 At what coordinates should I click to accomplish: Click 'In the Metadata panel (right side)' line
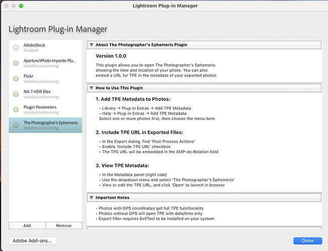133,175
